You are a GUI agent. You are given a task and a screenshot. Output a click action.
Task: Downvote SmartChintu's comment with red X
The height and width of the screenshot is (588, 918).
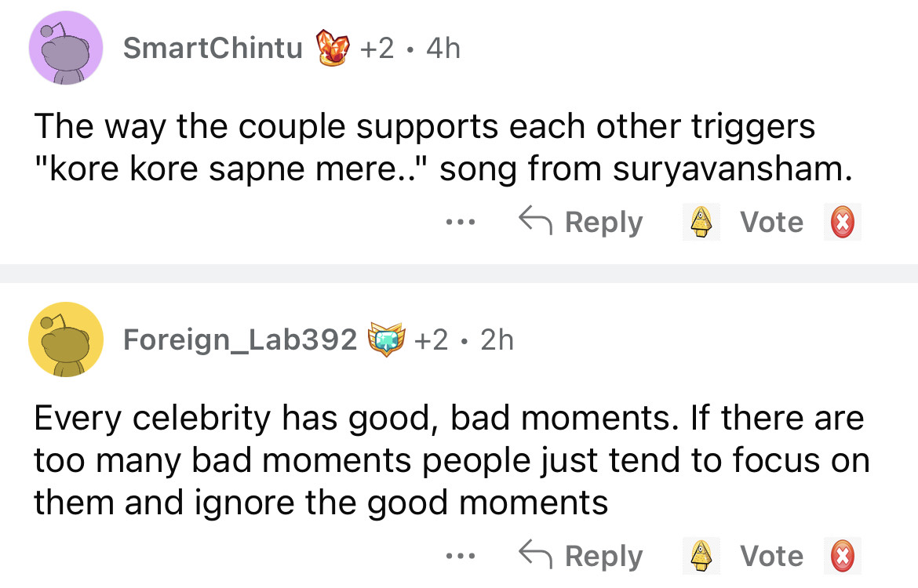pyautogui.click(x=843, y=223)
